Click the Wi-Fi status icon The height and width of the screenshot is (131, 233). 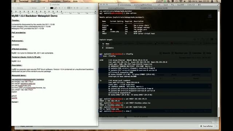point(181,1)
